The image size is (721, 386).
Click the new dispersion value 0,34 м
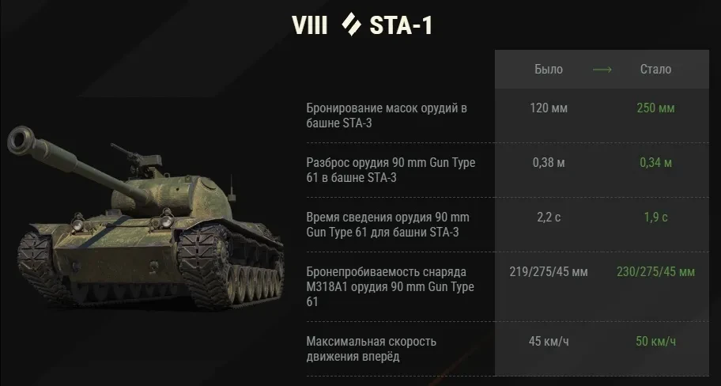655,162
